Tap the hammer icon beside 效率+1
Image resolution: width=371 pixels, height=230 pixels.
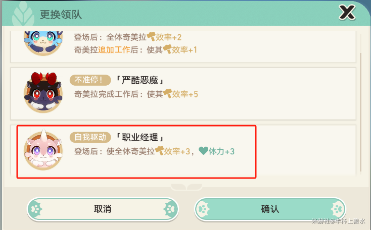[x=167, y=49]
